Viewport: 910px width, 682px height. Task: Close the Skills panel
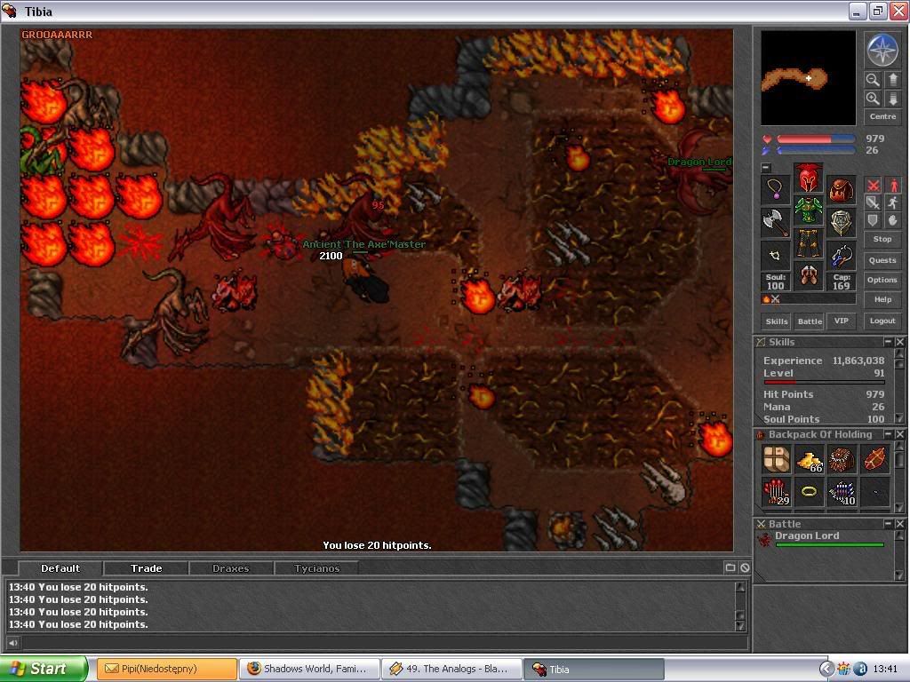tap(900, 342)
